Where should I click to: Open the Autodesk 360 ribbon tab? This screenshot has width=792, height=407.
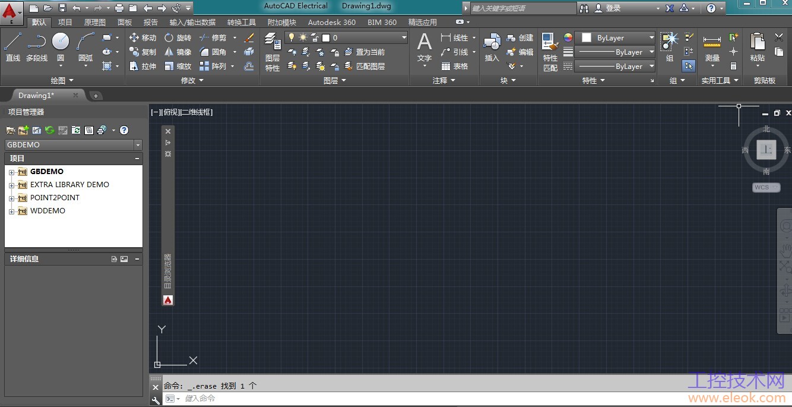tap(332, 22)
